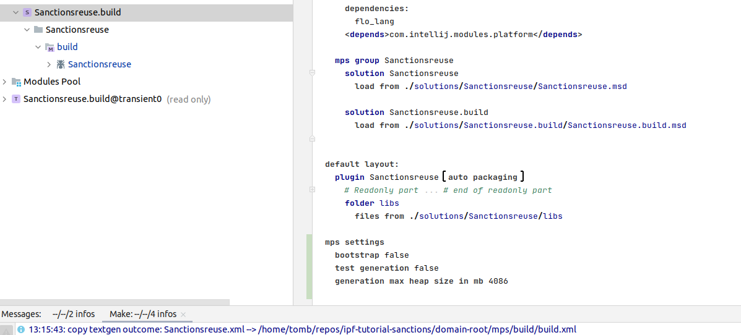
Task: Fold the mps group block at solution Sanctionsreuse
Action: click(x=312, y=74)
